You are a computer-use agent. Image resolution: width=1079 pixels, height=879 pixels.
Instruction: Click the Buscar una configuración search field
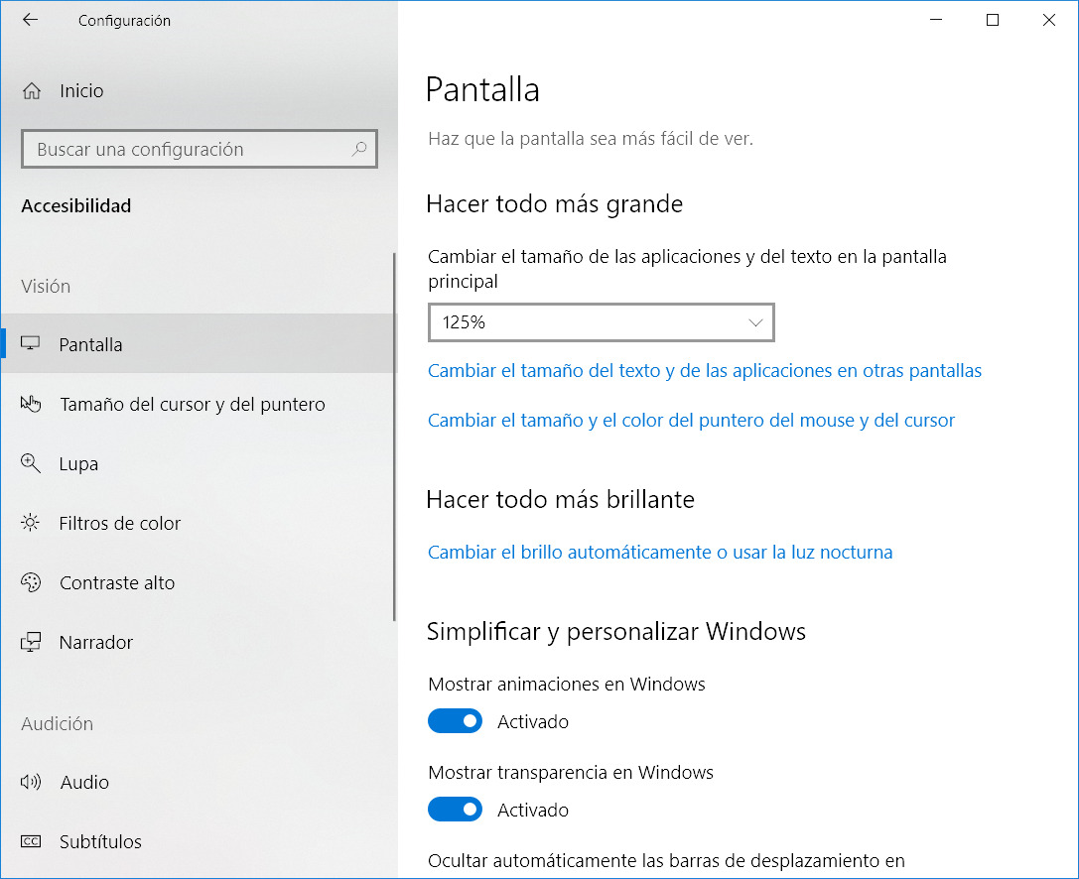click(x=199, y=148)
